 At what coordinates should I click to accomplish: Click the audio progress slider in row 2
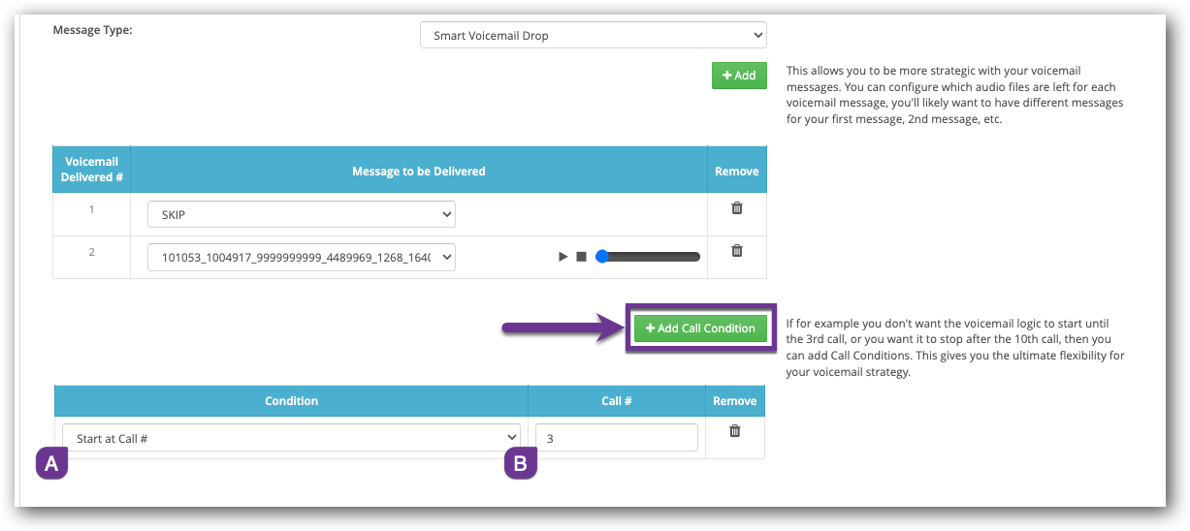click(648, 257)
